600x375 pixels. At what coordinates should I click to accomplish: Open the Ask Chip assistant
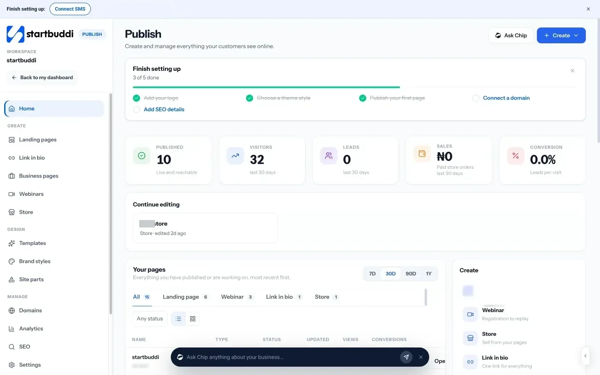pos(511,35)
